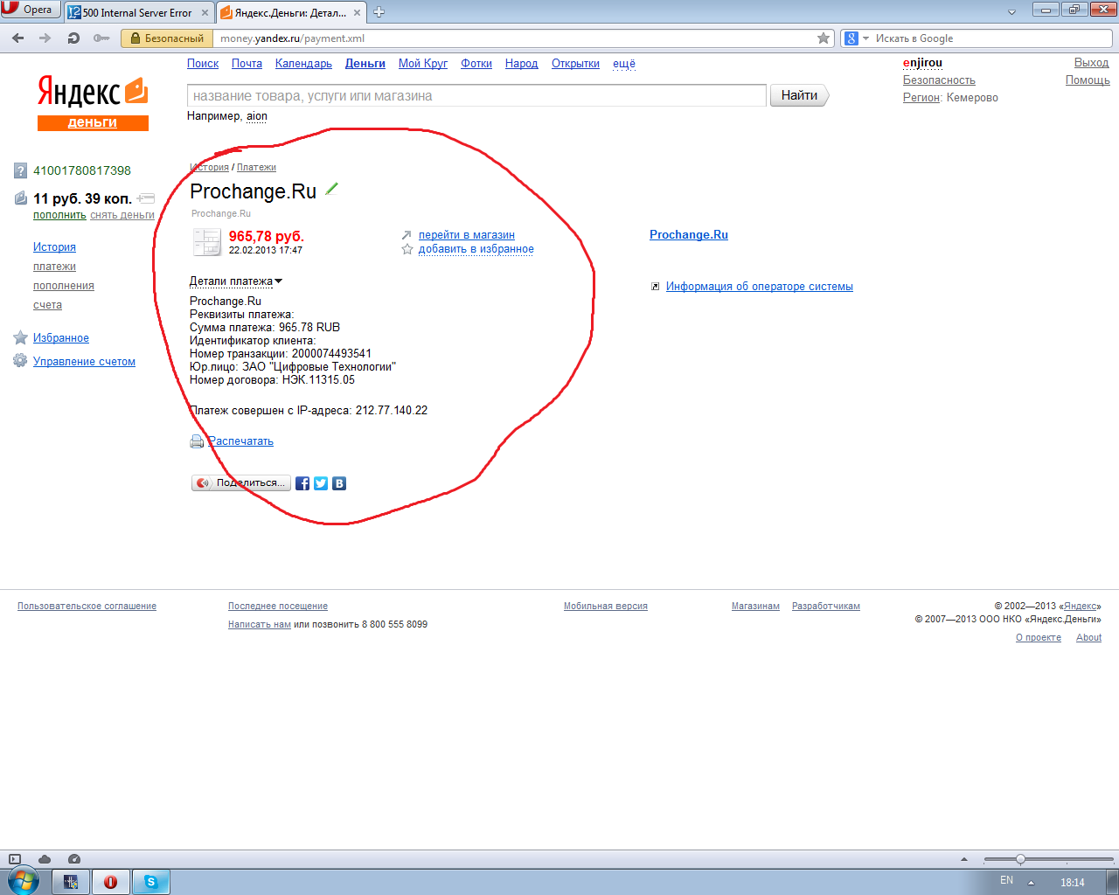Screen dimensions: 1119x895
Task: Close the Яндекс.Деньги tab
Action: pyautogui.click(x=358, y=13)
